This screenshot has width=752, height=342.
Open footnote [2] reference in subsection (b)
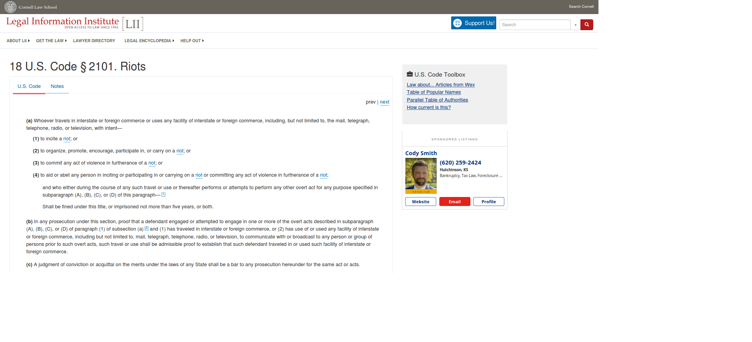pyautogui.click(x=146, y=228)
